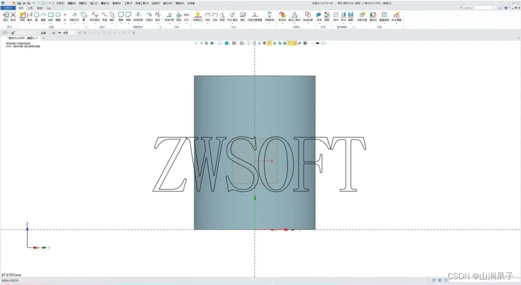Viewport: 521px width, 285px height.
Task: Select the Rectangle (矩形) tool
Action: point(51,16)
